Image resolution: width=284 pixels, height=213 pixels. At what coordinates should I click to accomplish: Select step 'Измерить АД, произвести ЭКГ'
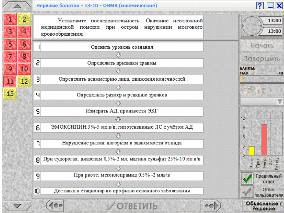tap(122, 111)
